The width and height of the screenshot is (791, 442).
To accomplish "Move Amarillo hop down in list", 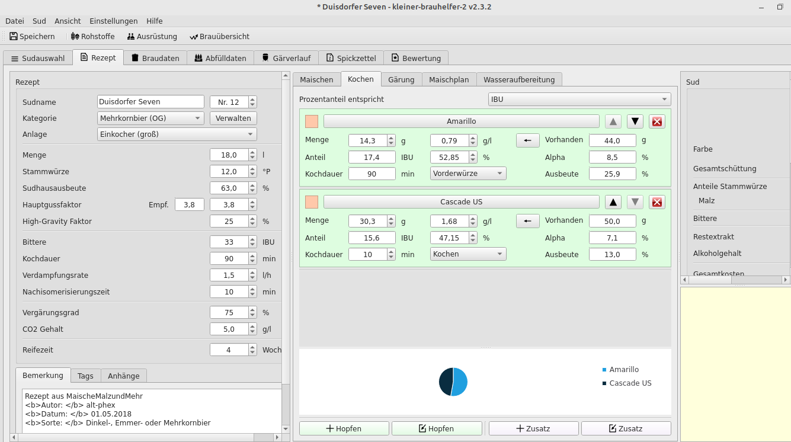I will [635, 121].
